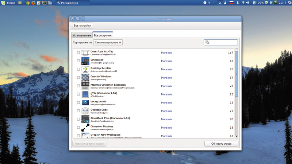Viewport: 292px width, 164px height.
Task: Click the Desktop Scroller green arrow icon
Action: coord(85,69)
